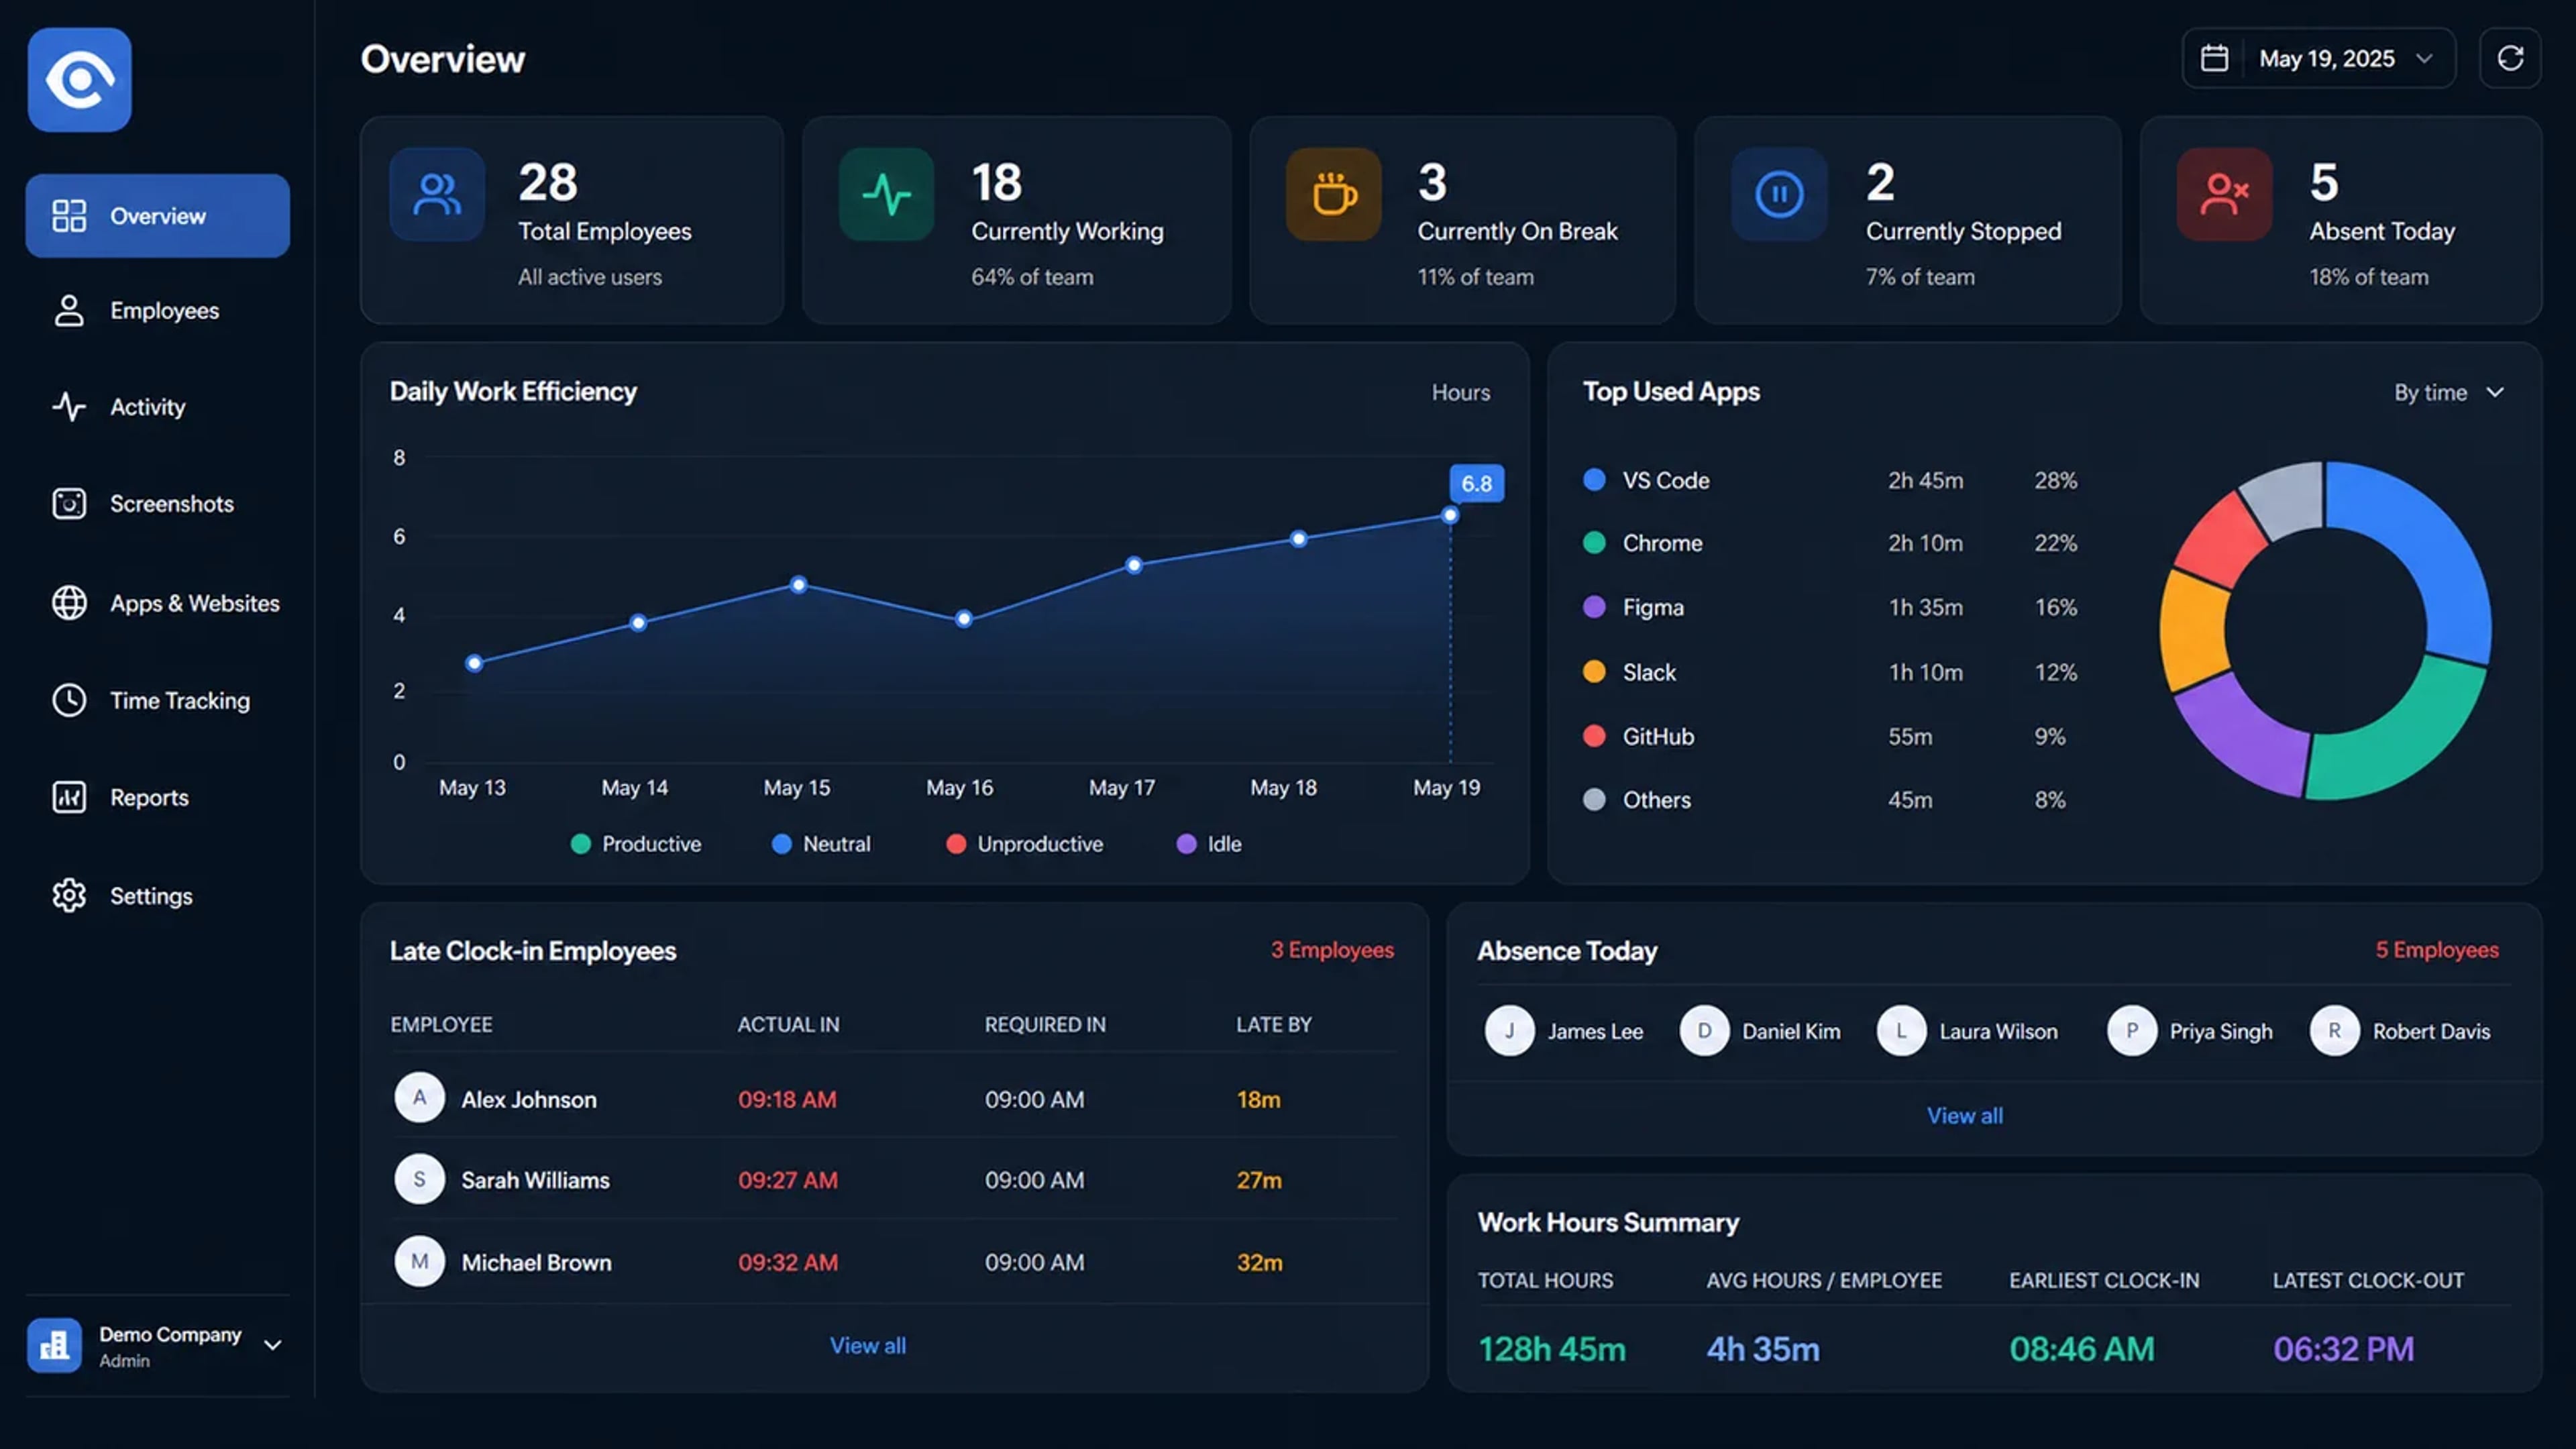The height and width of the screenshot is (1449, 2576).
Task: Toggle the Neutral legend series
Action: tap(821, 844)
